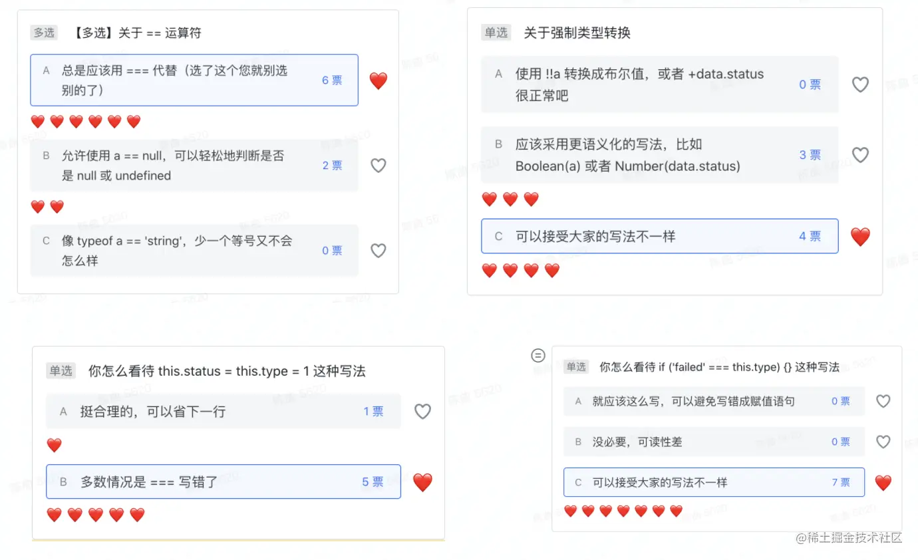Check option '允许使用 a == null'
The image size is (918, 560).
pos(194,166)
